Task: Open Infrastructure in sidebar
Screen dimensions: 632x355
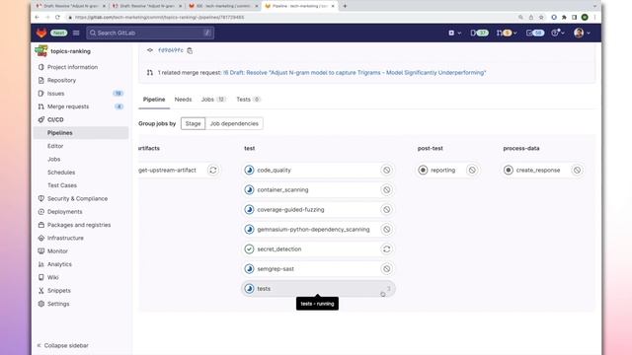Action: click(x=65, y=239)
